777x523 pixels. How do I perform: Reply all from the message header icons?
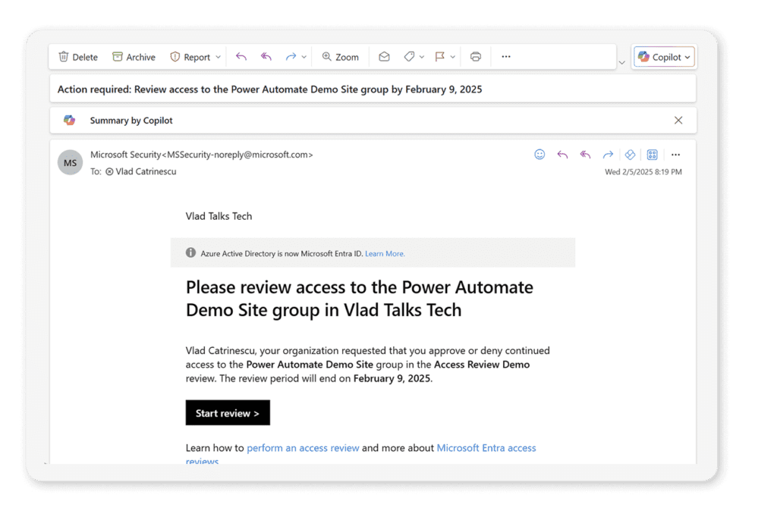coord(585,155)
